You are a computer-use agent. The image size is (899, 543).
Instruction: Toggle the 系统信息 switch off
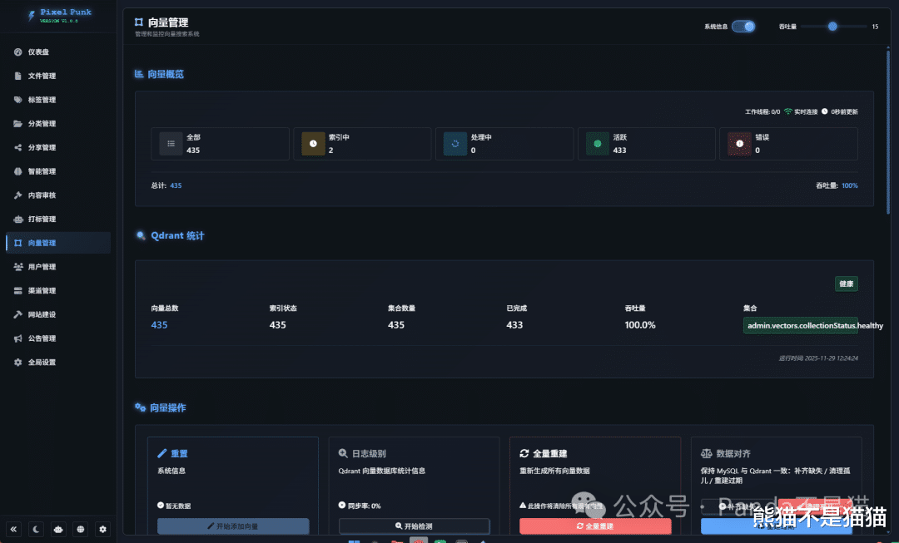tap(743, 27)
